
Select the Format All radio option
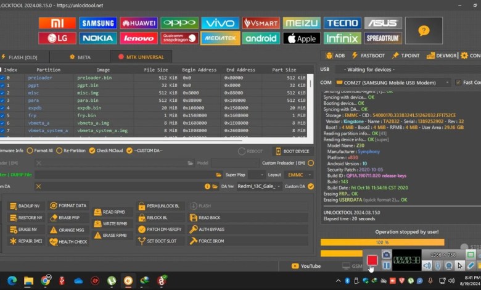[x=29, y=151]
